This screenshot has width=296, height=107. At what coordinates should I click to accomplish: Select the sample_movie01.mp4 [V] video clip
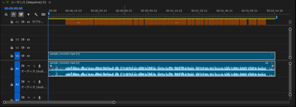(x=162, y=56)
